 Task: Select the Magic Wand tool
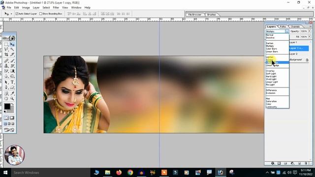tap(12, 49)
